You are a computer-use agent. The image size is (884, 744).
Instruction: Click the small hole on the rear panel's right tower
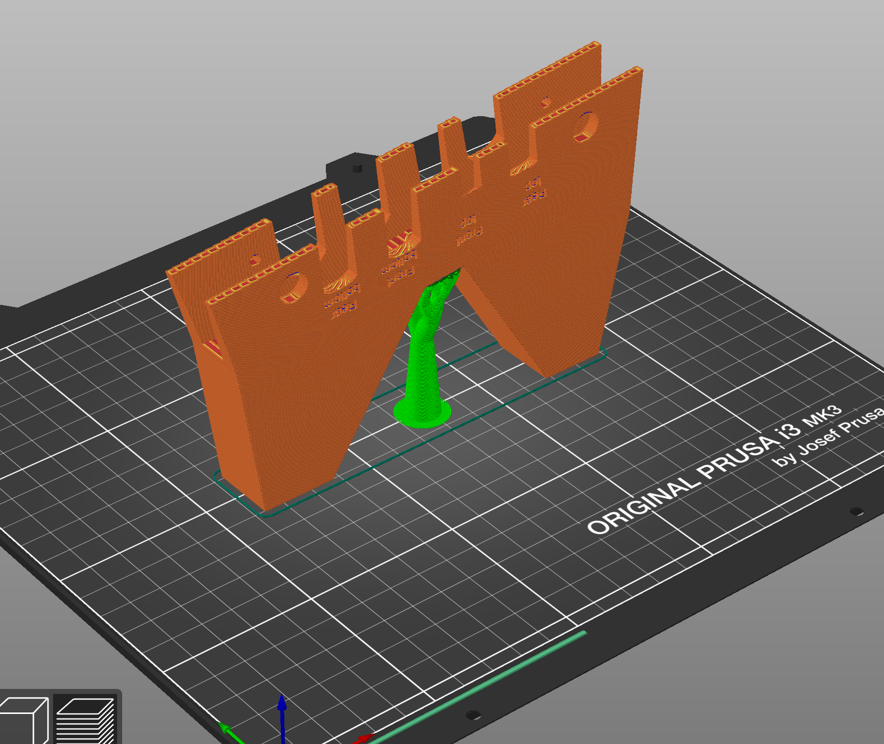(x=546, y=103)
